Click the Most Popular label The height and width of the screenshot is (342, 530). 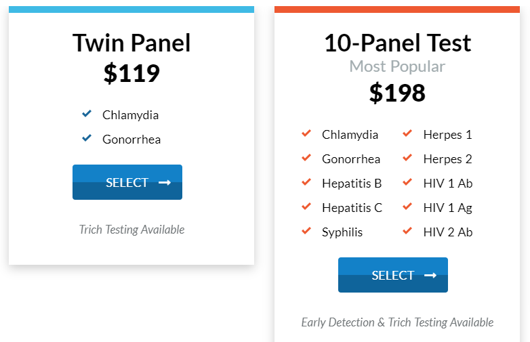point(397,66)
